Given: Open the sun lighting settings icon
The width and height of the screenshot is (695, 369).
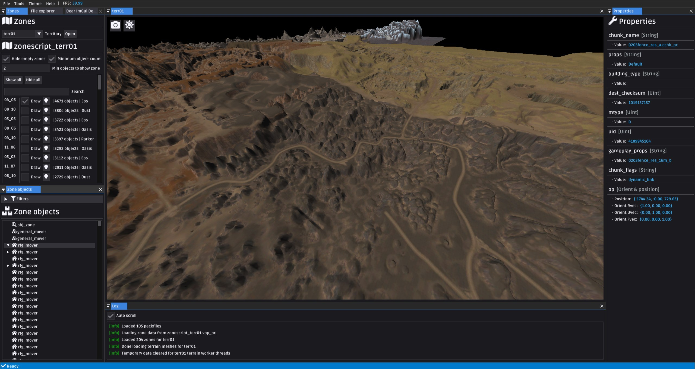Looking at the screenshot, I should [x=129, y=25].
